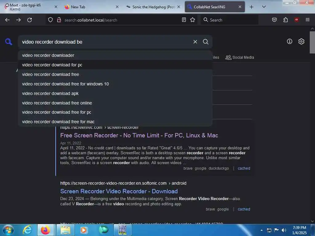Choose suggestion "video recorder download apk"
315x236 pixels.
point(115,93)
